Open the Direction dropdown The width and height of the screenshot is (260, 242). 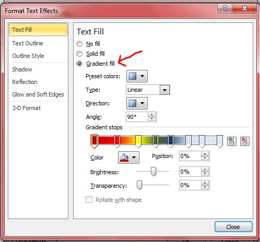point(137,103)
